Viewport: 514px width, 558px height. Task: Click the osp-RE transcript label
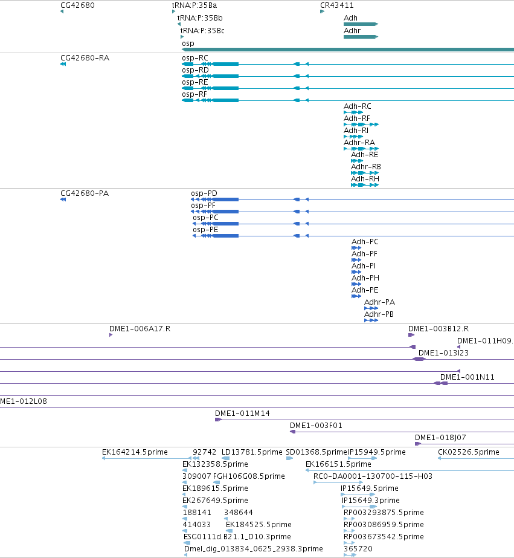195,82
